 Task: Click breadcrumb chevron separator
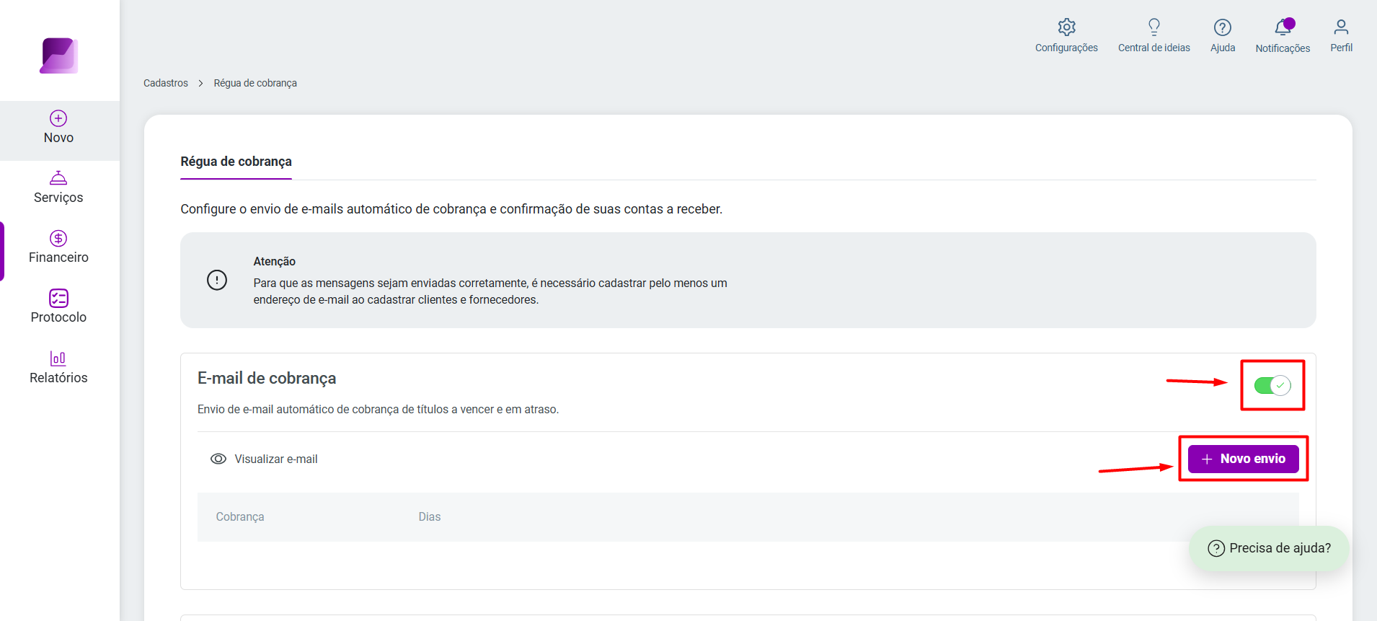[x=200, y=84]
